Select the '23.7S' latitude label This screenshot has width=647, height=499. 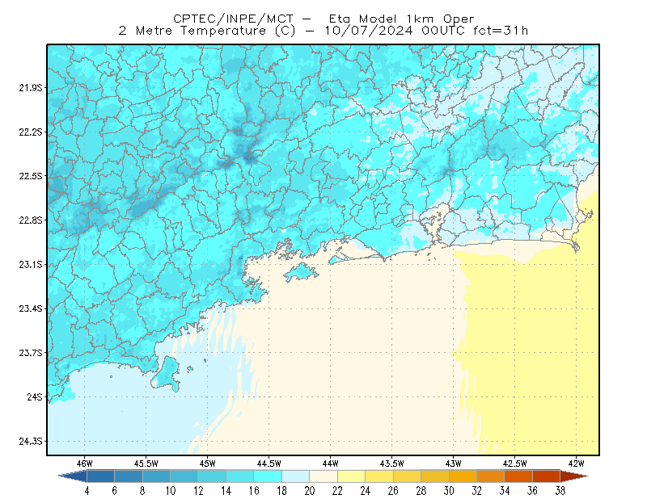tap(31, 353)
